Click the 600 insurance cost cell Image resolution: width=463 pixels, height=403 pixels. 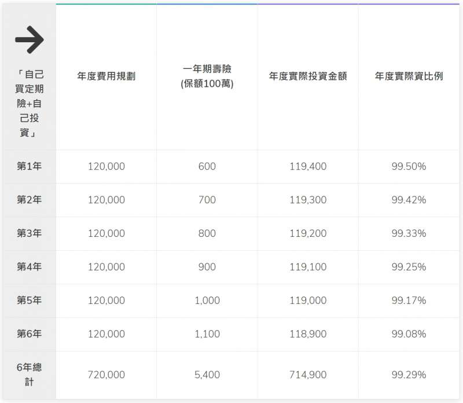coord(207,166)
